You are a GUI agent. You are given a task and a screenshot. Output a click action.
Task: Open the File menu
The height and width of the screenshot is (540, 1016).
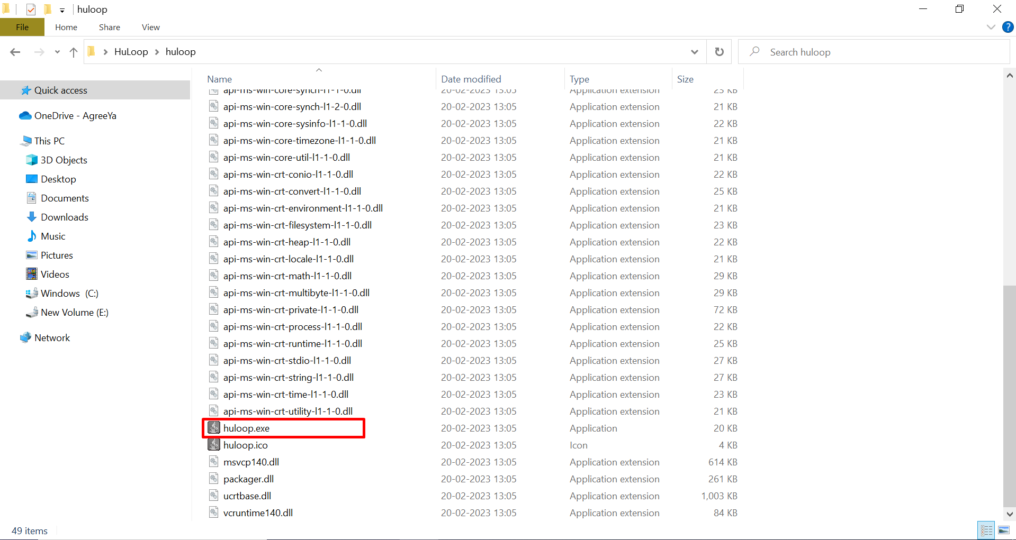22,27
